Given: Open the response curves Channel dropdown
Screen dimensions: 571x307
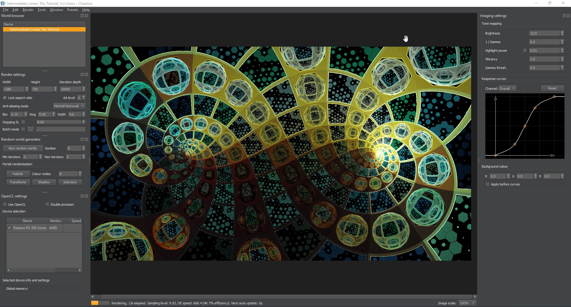Looking at the screenshot, I should click(x=507, y=89).
